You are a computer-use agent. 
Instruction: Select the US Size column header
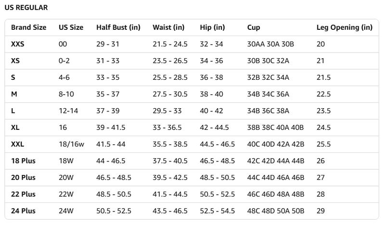click(x=71, y=27)
